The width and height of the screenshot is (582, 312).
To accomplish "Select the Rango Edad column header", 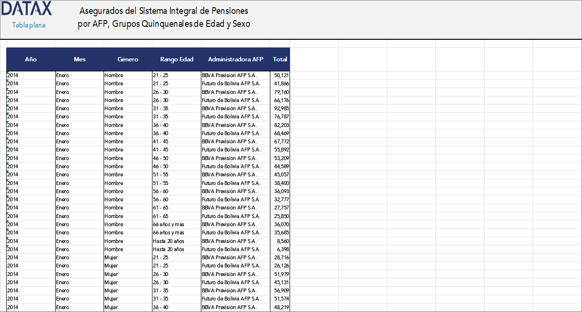I will click(176, 59).
